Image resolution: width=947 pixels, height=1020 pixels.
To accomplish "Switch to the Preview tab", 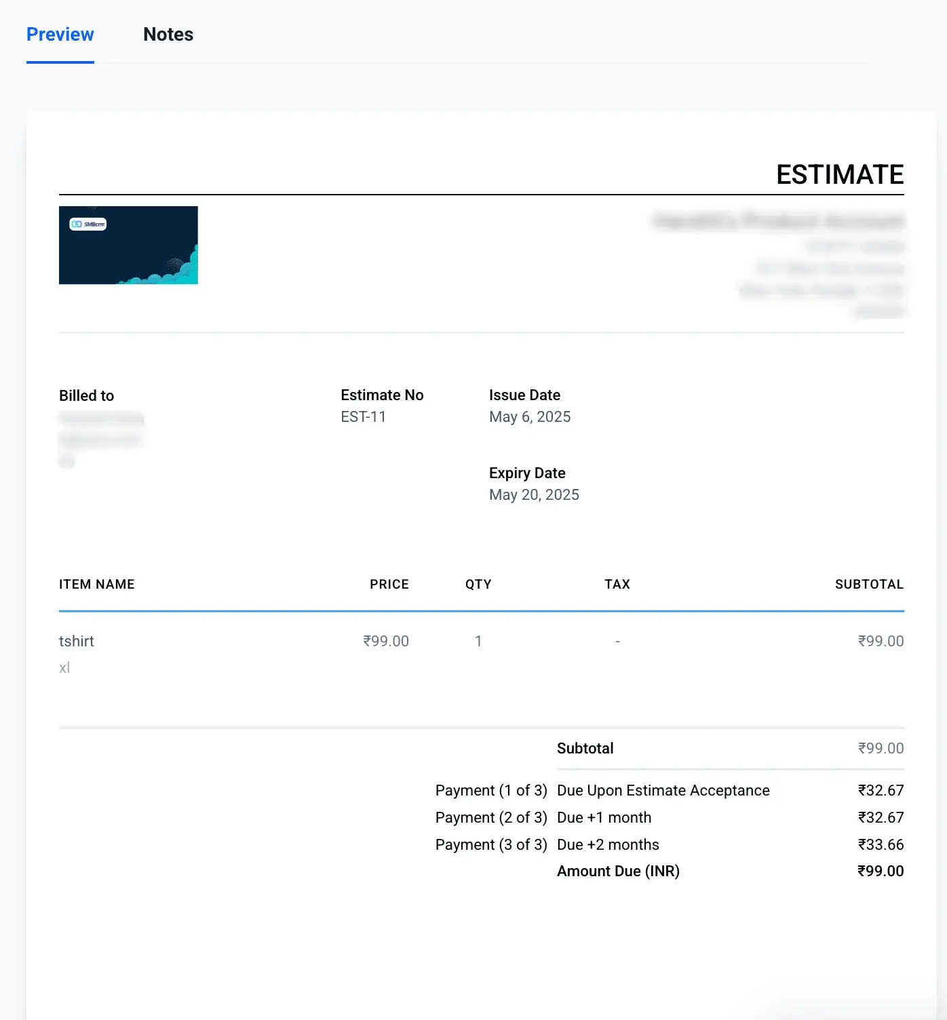I will click(60, 35).
